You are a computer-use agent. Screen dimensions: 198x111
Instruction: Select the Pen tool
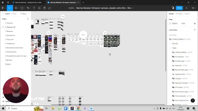[28, 8]
